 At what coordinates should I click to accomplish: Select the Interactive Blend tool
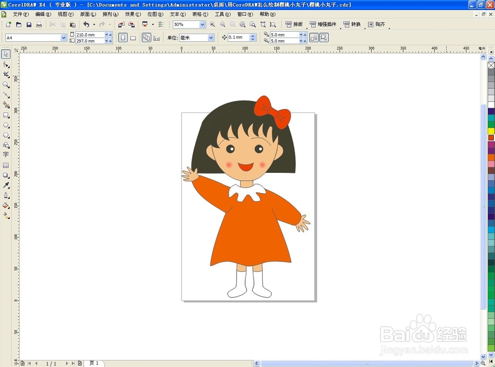[5, 175]
